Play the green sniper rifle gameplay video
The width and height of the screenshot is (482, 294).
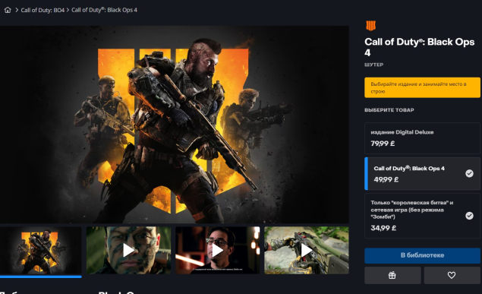tap(307, 250)
